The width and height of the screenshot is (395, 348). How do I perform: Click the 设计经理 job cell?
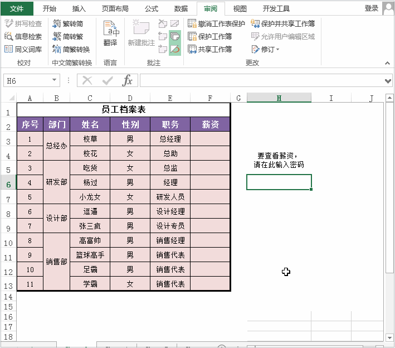click(x=170, y=211)
